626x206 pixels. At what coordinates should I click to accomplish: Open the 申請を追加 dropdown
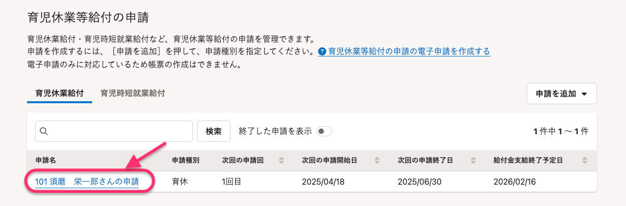(561, 94)
